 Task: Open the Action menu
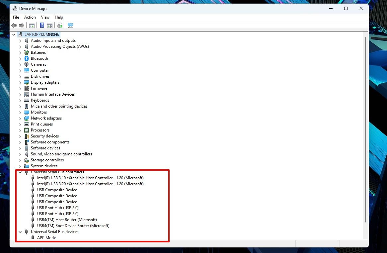[30, 17]
